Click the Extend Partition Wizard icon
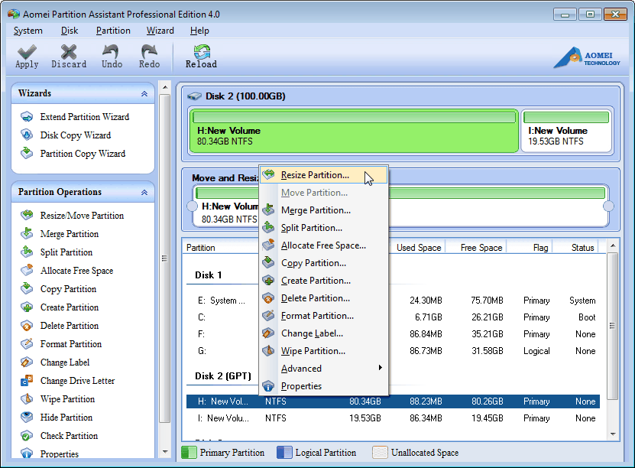 28,117
